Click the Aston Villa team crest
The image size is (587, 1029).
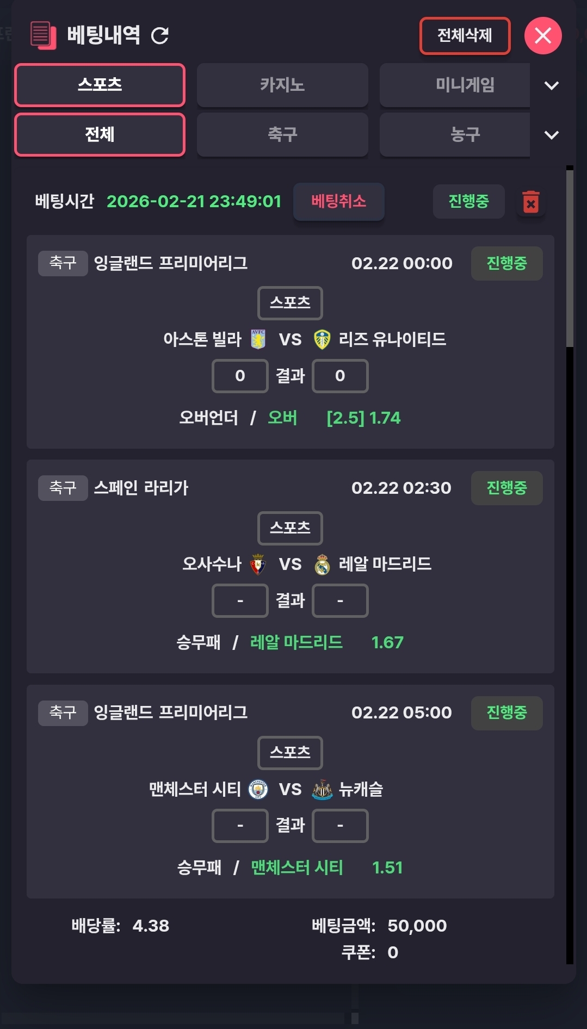pyautogui.click(x=258, y=339)
